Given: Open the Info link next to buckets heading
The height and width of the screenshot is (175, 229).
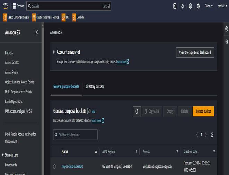Looking at the screenshot, I should (x=93, y=112).
